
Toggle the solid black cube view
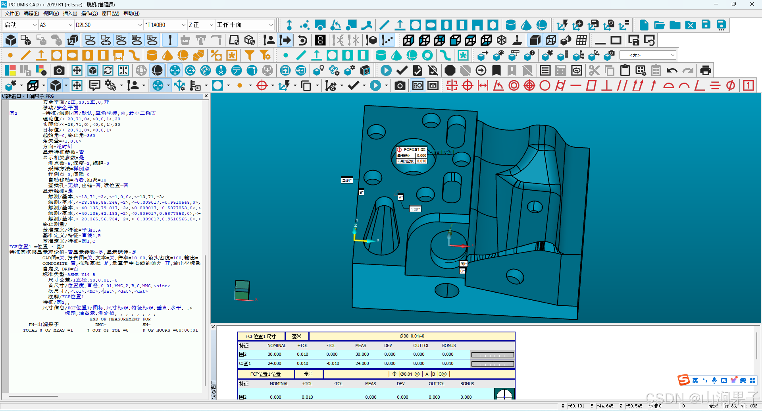(x=11, y=40)
